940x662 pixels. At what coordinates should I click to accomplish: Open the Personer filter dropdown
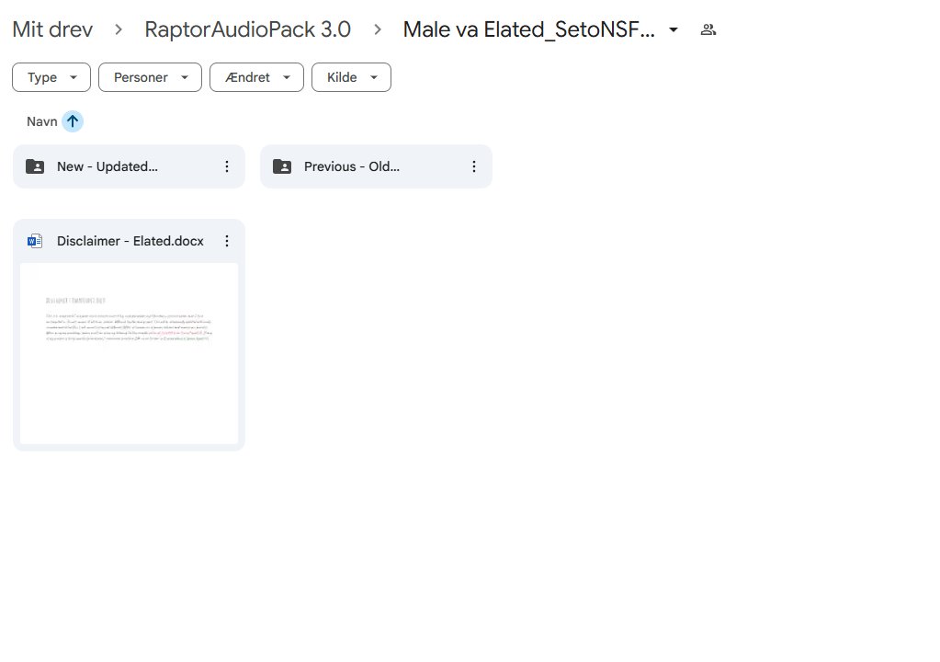coord(150,77)
